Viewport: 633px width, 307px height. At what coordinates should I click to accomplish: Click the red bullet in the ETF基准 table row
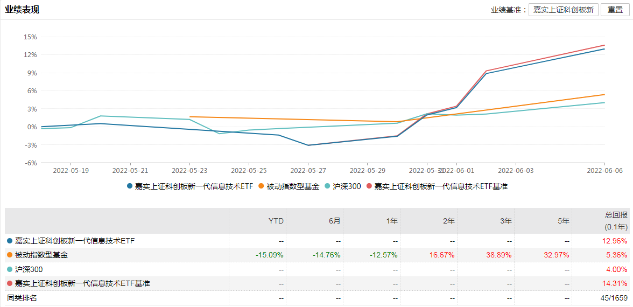coord(9,284)
